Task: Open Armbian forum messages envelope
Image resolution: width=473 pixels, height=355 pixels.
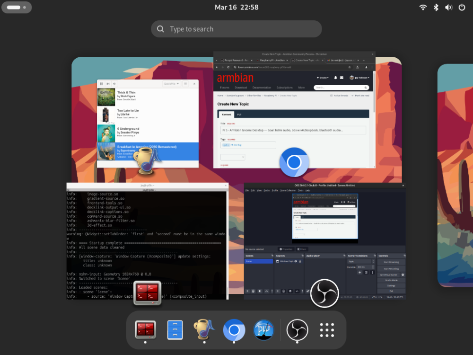Action: click(x=342, y=78)
